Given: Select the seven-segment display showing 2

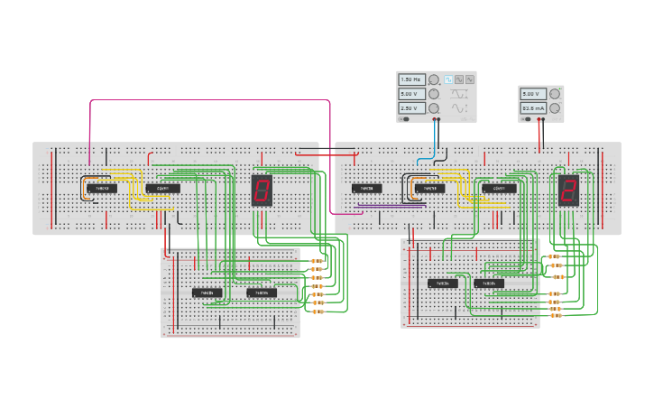Looking at the screenshot, I should click(568, 191).
